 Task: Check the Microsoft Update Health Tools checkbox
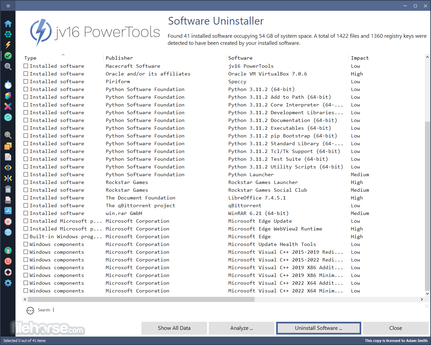tap(26, 244)
